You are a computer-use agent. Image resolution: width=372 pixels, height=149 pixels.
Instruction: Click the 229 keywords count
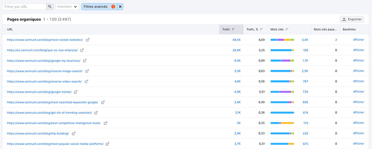(x=305, y=134)
